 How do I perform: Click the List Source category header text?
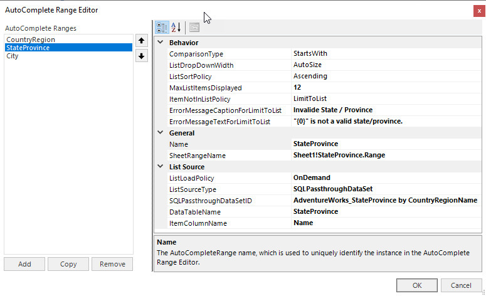point(187,167)
